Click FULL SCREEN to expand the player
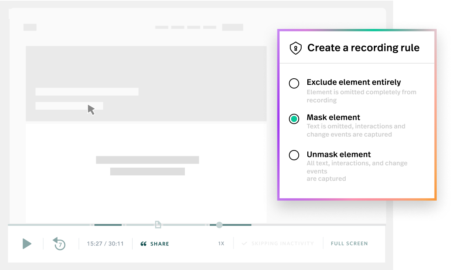This screenshot has height=270, width=453. pos(349,243)
